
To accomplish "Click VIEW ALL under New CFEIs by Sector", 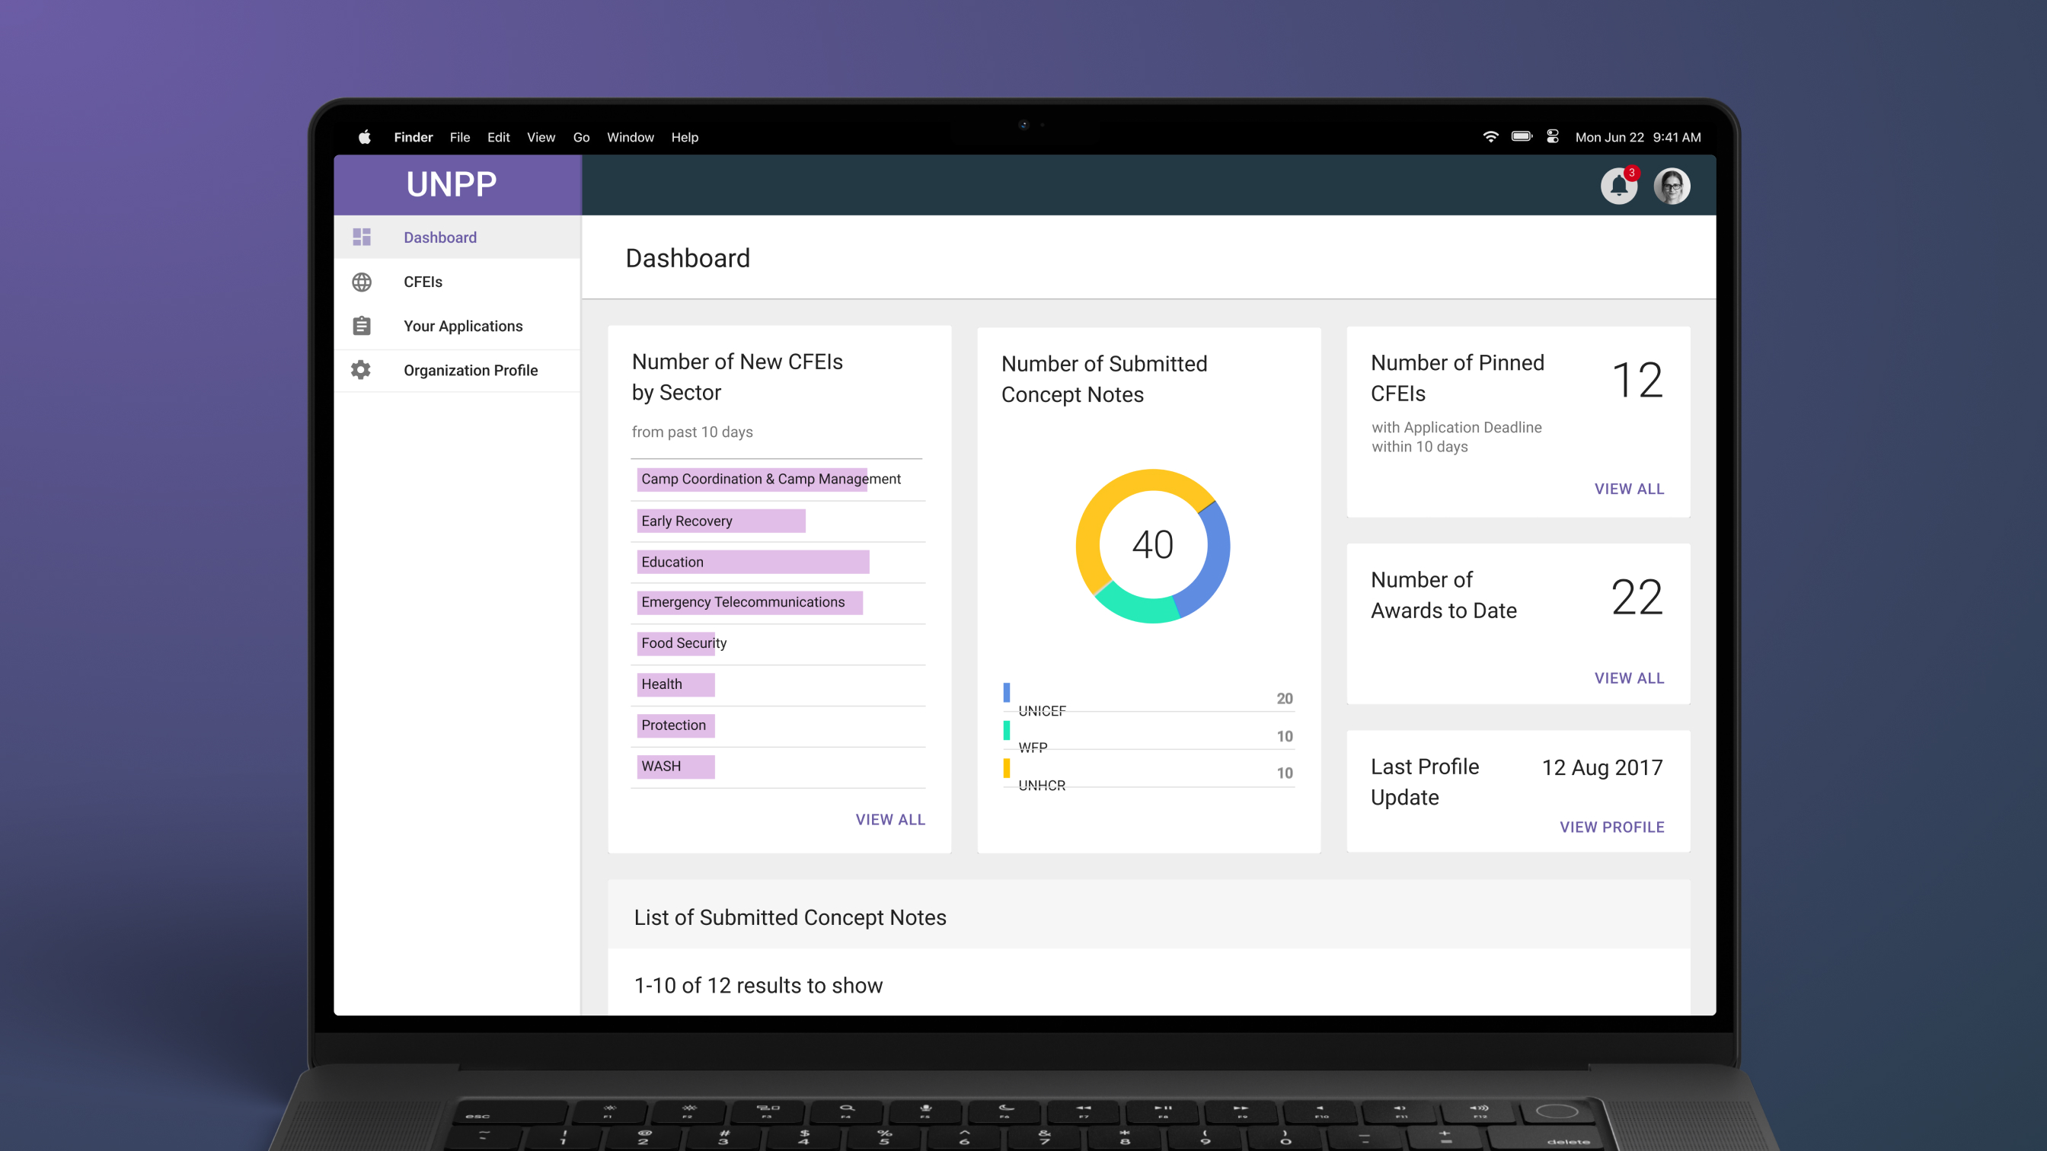I will point(890,819).
